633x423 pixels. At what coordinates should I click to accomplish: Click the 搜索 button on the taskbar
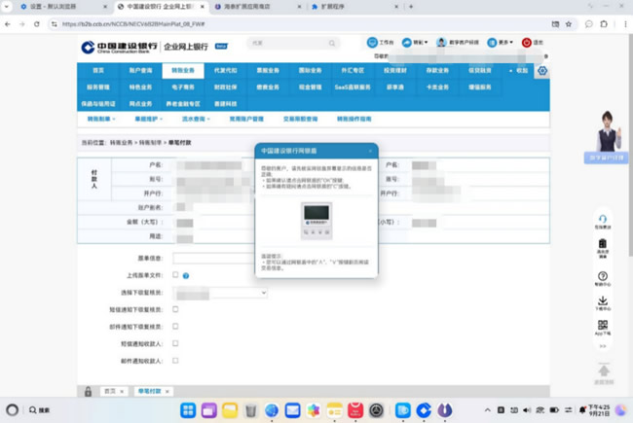39,410
